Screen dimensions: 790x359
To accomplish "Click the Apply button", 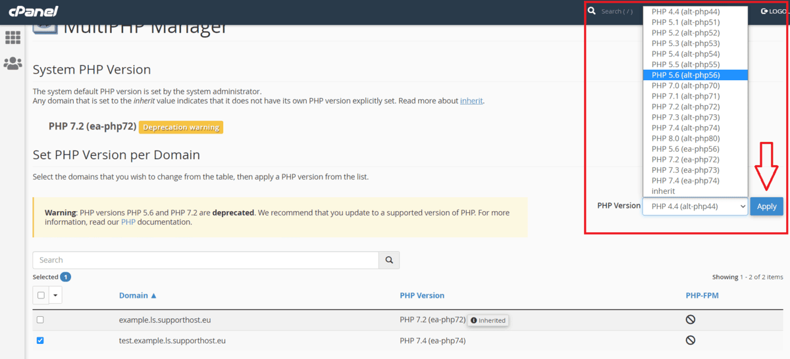I will click(766, 206).
